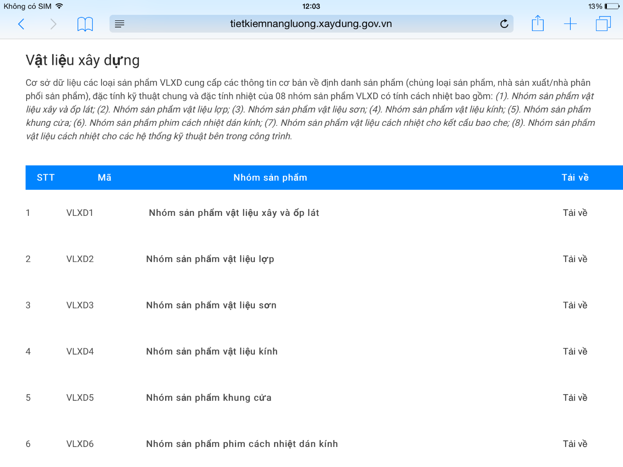The width and height of the screenshot is (623, 467).
Task: Open Reader view from address bar
Action: pos(119,24)
